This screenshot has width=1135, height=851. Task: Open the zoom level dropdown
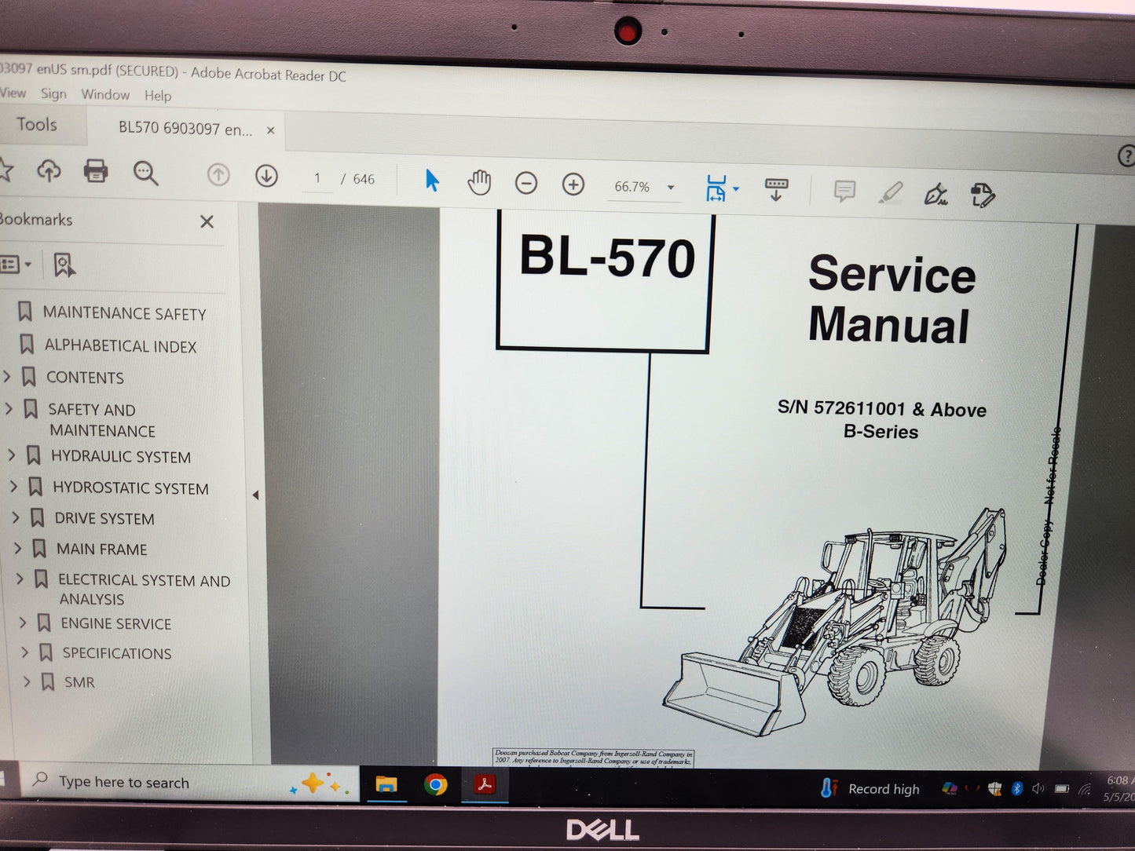pos(671,188)
